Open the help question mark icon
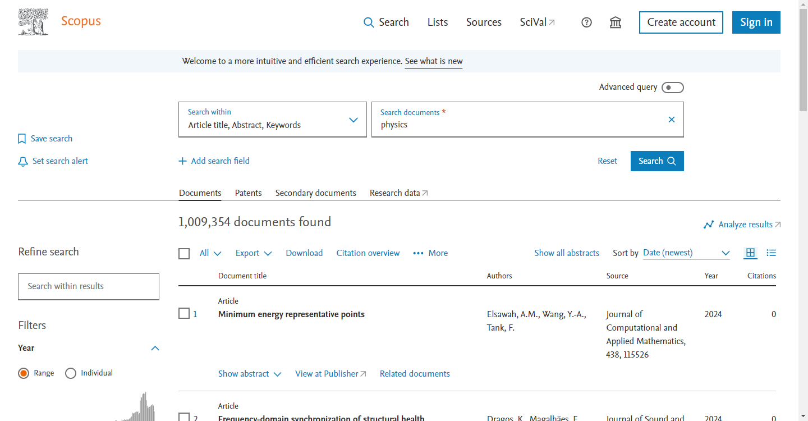 tap(586, 22)
